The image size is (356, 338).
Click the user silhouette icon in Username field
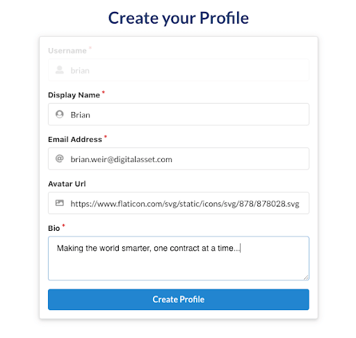60,70
